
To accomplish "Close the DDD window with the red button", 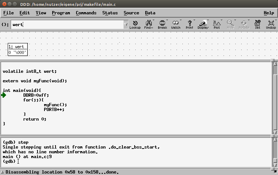I will coord(4,4).
